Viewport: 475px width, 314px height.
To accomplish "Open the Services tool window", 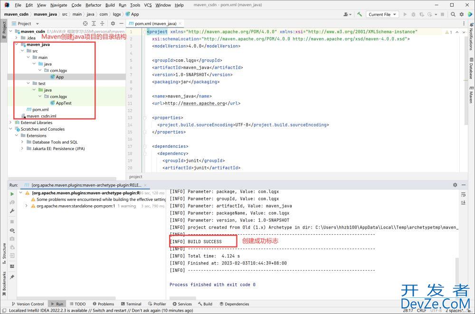I will (x=182, y=304).
